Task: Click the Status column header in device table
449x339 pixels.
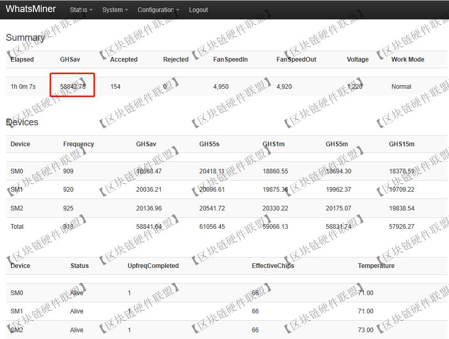Action: coord(79,266)
